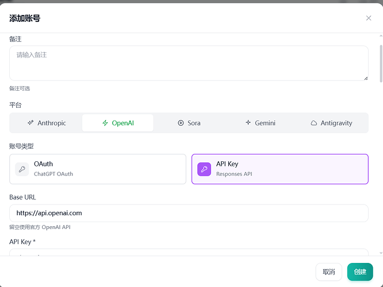This screenshot has width=383, height=287.
Task: Click the 备注可选 hint text
Action: [20, 88]
